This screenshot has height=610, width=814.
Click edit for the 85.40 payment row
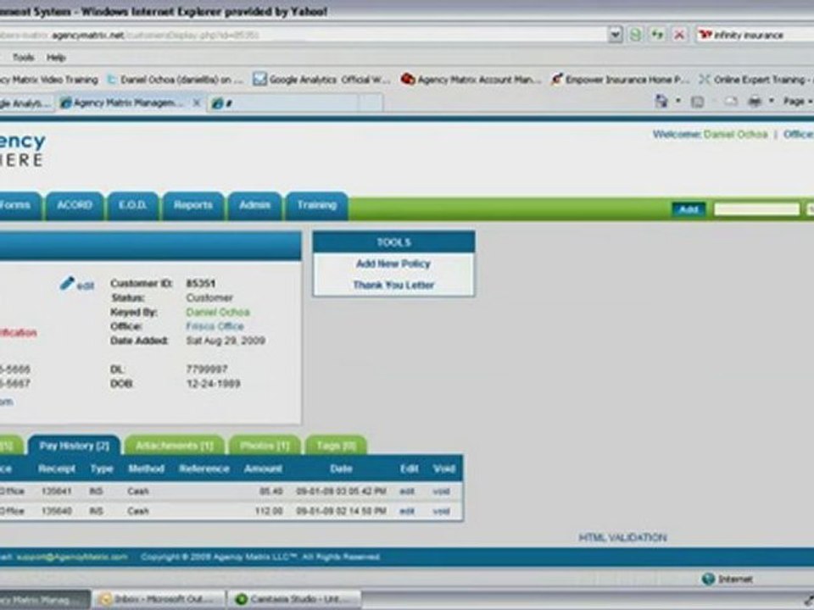pos(407,491)
